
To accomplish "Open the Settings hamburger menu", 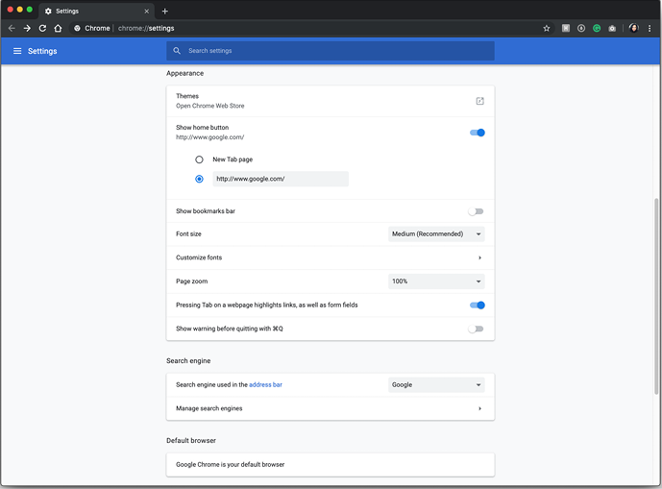I will (x=17, y=51).
